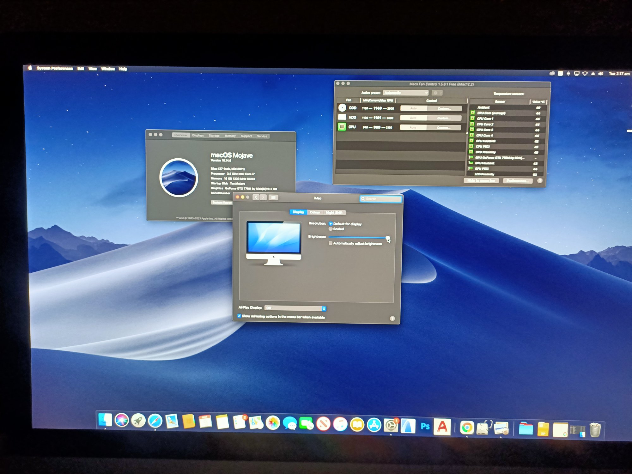Open the Storage tab in About This Mac
Viewport: 632px width, 474px height.
point(214,136)
